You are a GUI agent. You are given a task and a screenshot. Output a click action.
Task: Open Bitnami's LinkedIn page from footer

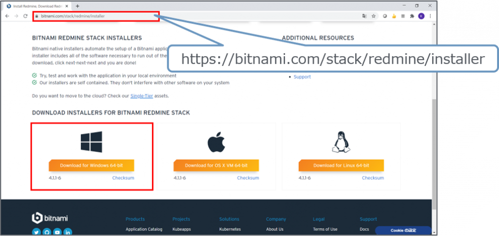pyautogui.click(x=68, y=232)
